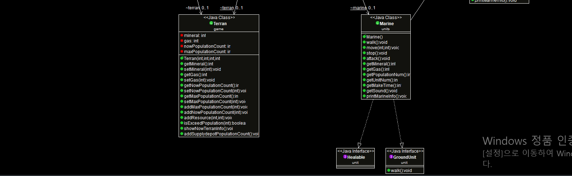Select the attack():void method
Viewport: 572px width, 176px height.
coord(378,59)
